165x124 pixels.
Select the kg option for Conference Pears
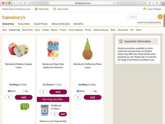coord(93,91)
